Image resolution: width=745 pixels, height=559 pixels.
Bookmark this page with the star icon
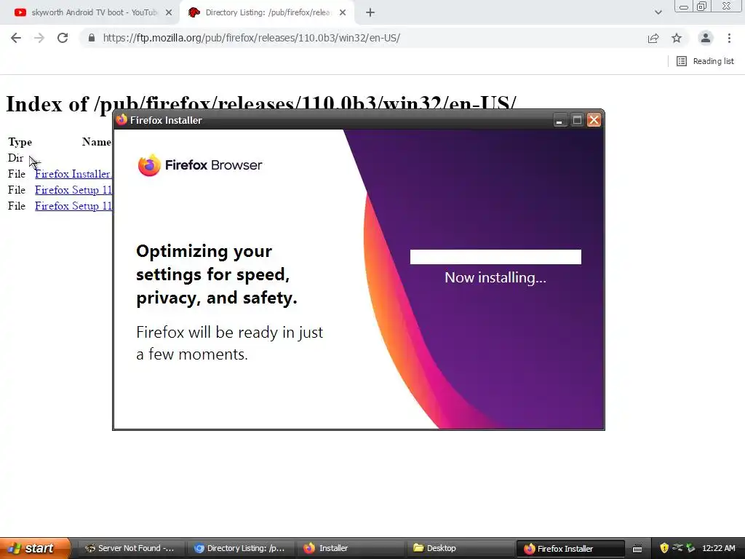coord(677,38)
